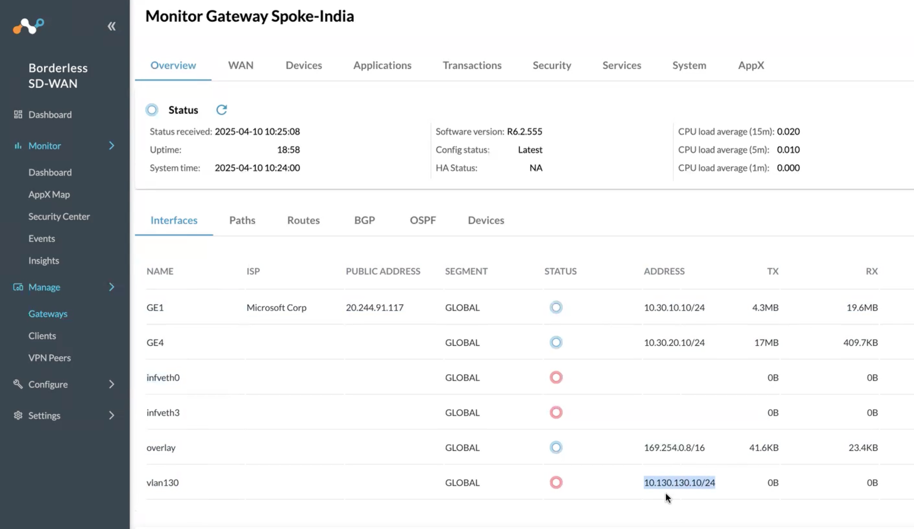Screen dimensions: 914x529
Task: Open Dashboard under Monitor
Action: coord(50,172)
